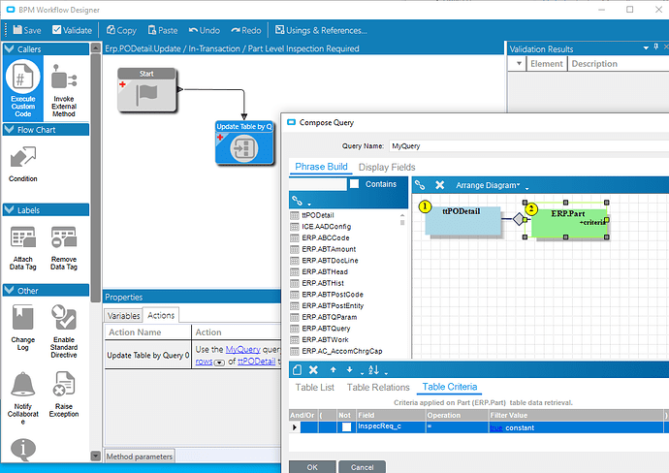Switch to the Display Fields tab
The image size is (669, 473).
388,167
